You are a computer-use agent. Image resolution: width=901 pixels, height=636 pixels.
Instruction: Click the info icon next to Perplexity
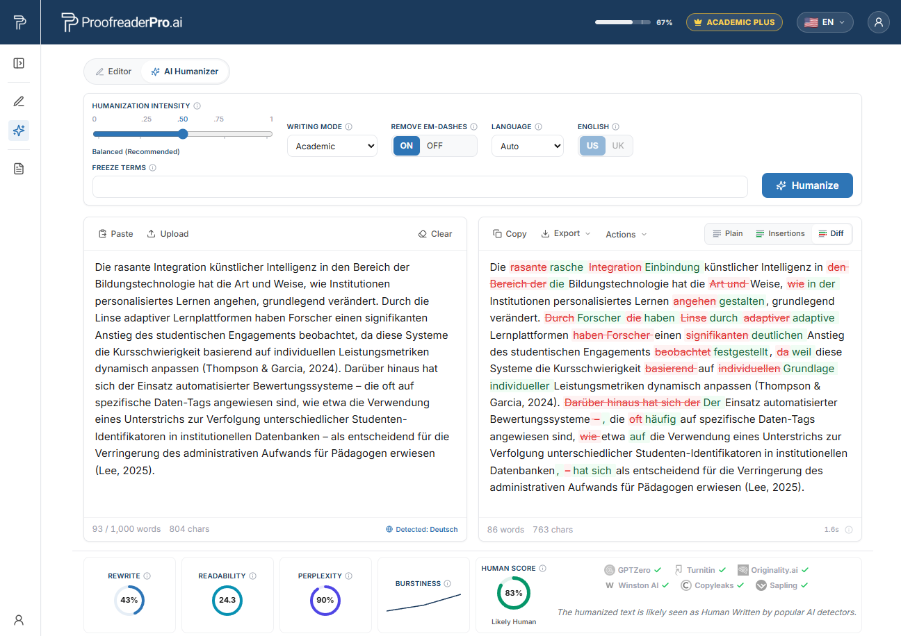348,576
